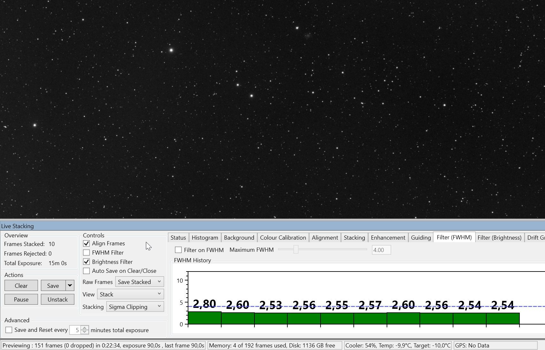Select the Filter (Brightness) tab

[500, 238]
